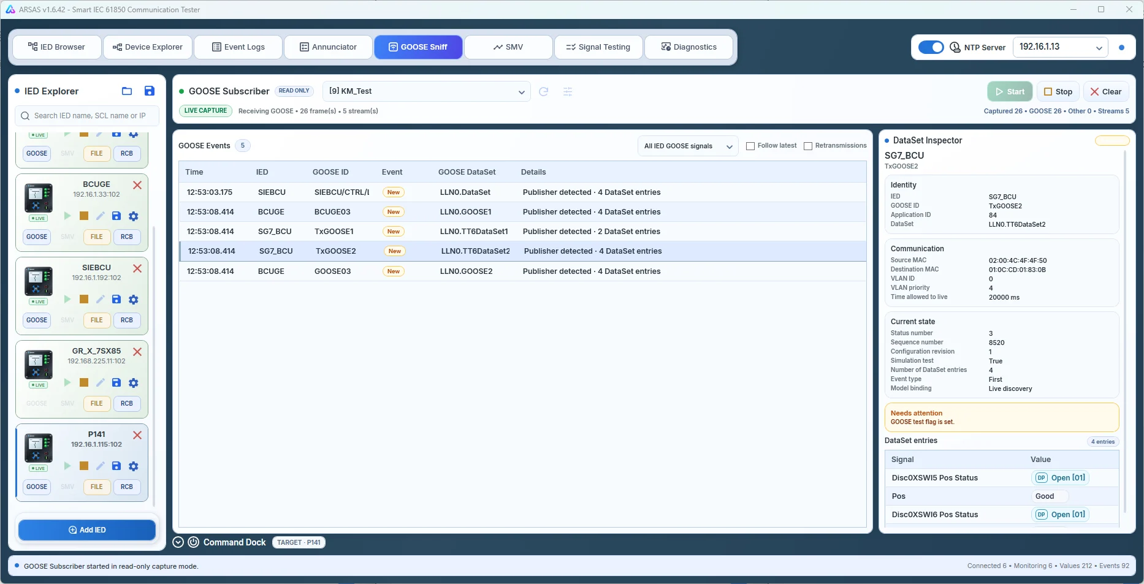Select the SIEBCU/CTRL GOOSE event row

[522, 192]
